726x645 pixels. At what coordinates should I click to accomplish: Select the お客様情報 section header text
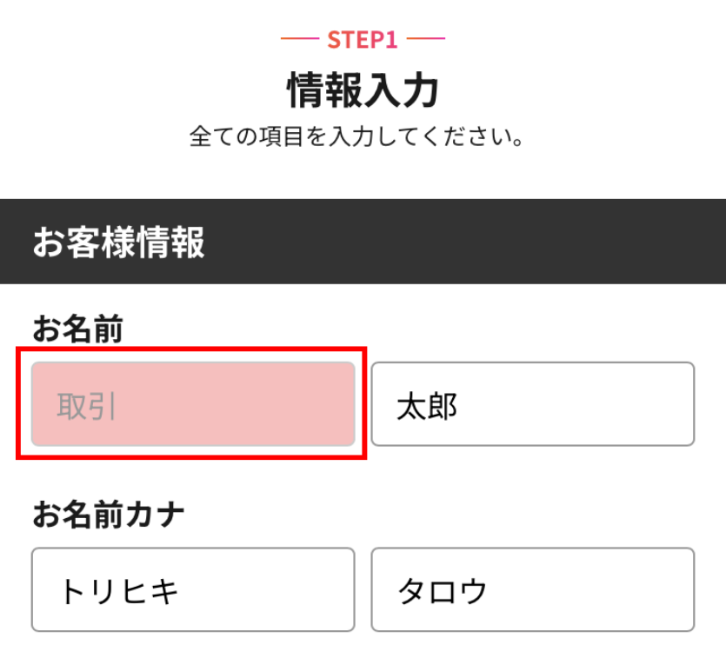click(x=119, y=243)
